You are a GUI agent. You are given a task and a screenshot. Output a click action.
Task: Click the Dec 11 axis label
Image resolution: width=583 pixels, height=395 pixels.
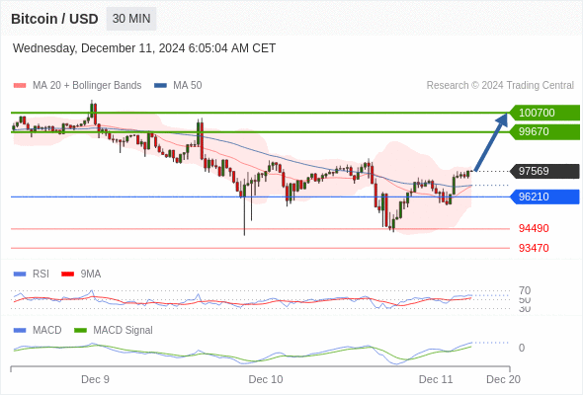[436, 379]
